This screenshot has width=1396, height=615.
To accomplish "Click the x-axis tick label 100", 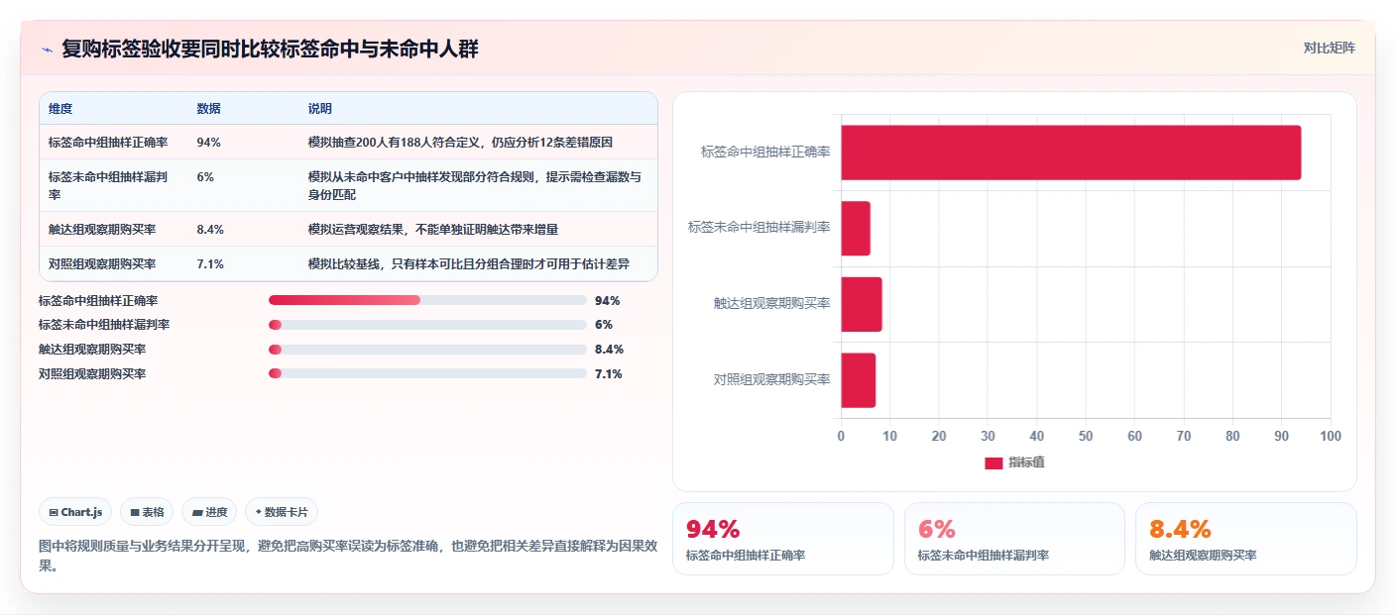I will click(x=1331, y=436).
